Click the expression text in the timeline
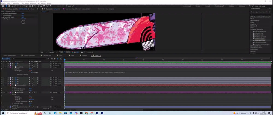 95,72
